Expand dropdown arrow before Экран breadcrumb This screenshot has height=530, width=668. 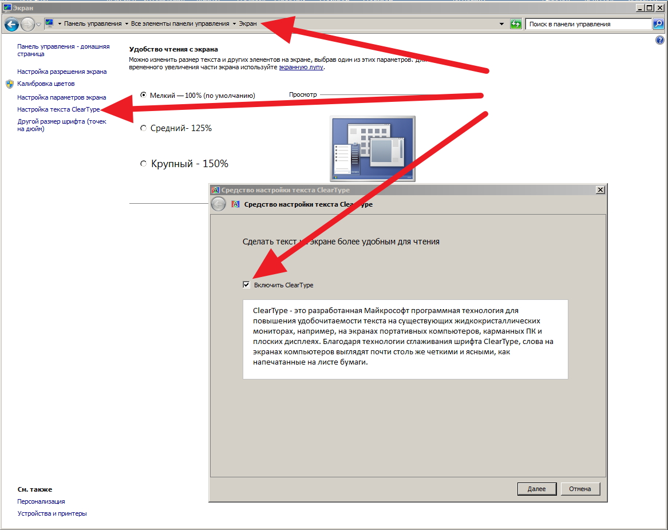(x=234, y=24)
